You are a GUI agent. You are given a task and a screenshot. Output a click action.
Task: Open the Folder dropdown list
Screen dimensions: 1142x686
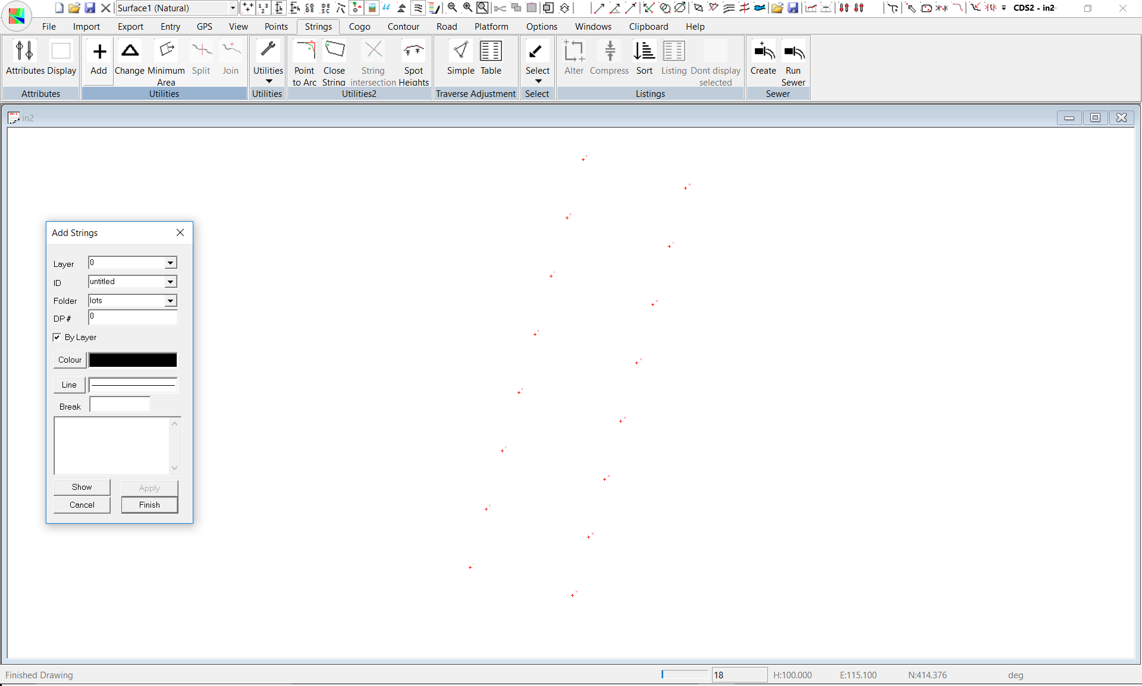point(171,301)
